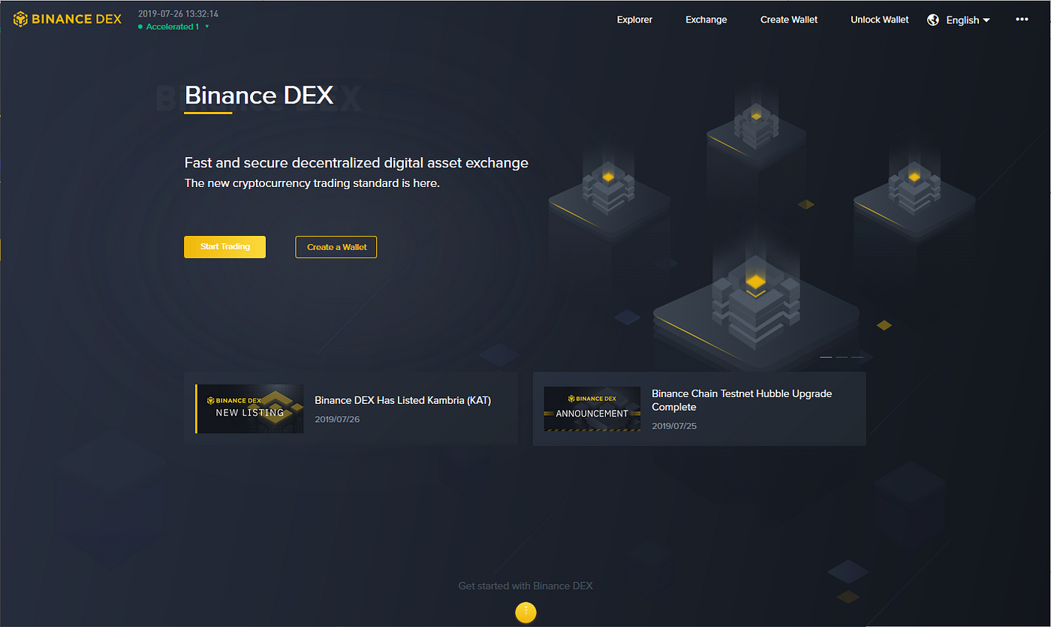Image resolution: width=1051 pixels, height=627 pixels.
Task: Open the three-dot more menu
Action: 1022,20
